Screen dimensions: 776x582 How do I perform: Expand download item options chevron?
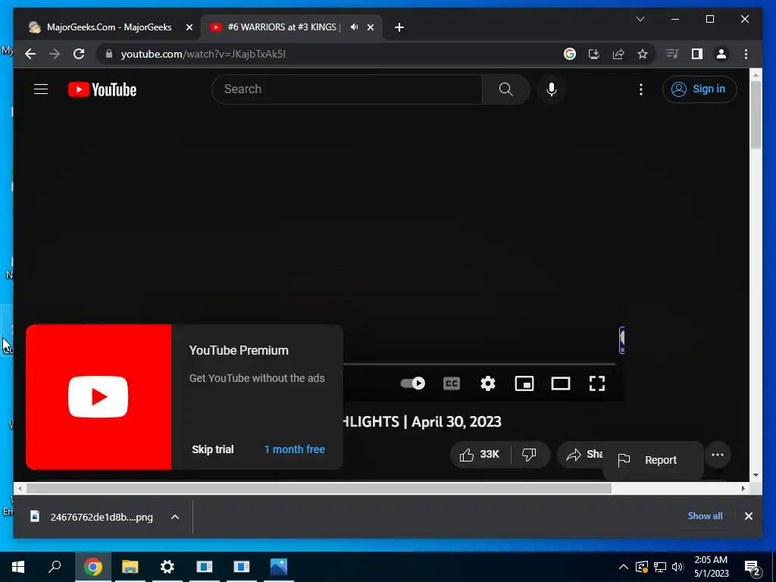tap(175, 517)
